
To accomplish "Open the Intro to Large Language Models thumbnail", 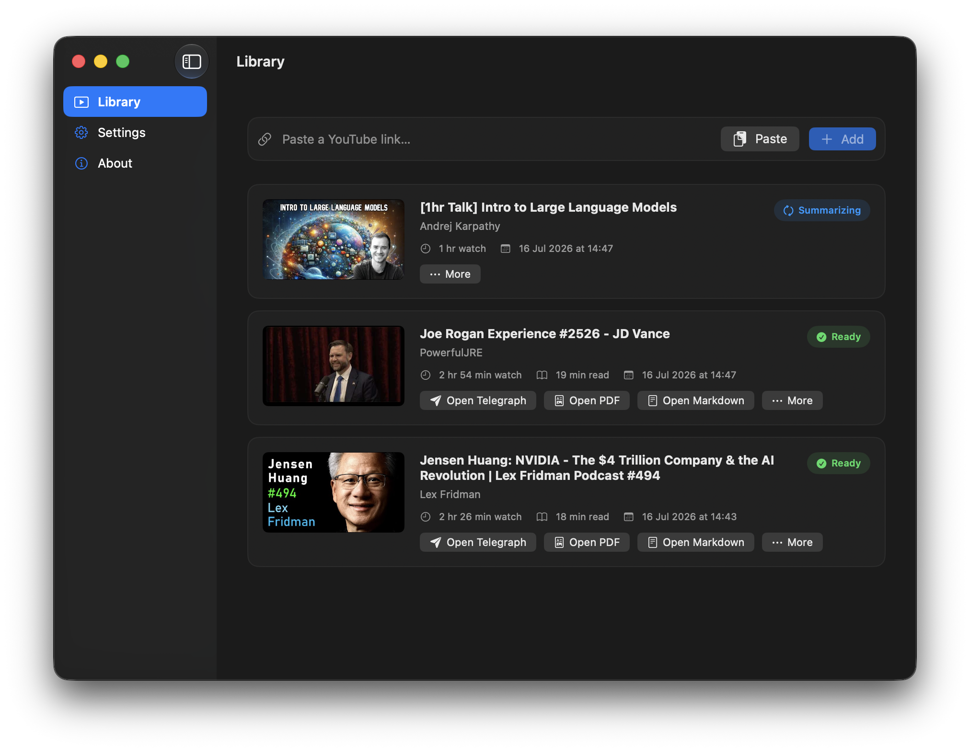I will click(334, 239).
